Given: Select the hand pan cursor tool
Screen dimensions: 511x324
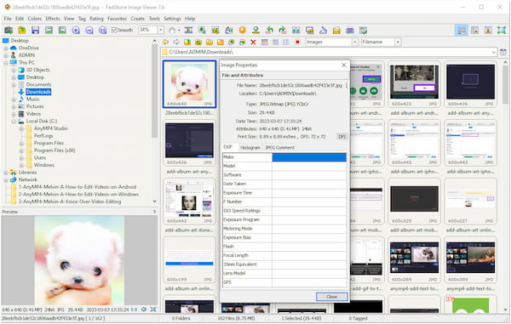Looking at the screenshot, I should click(172, 31).
